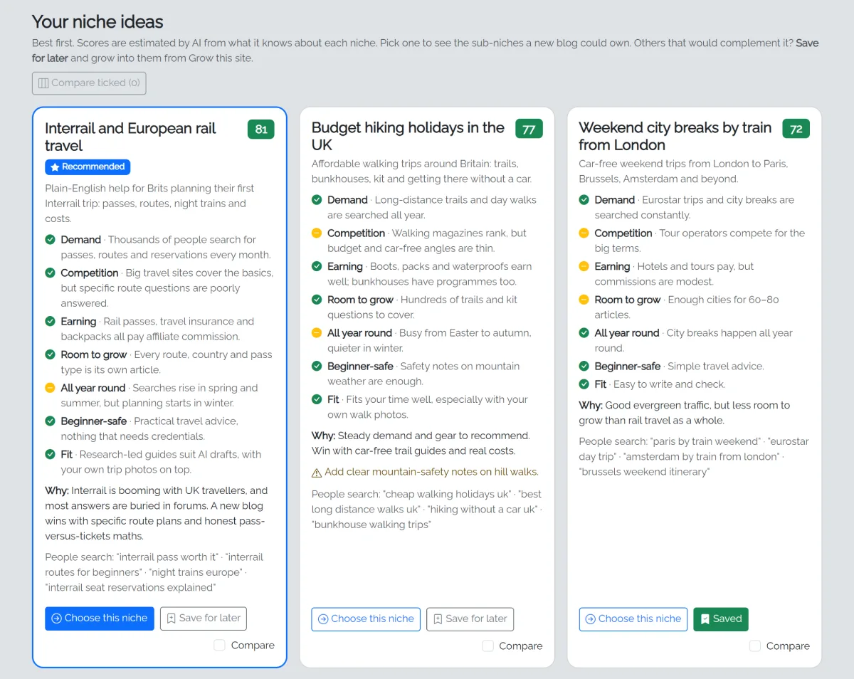Click Interrail Why explanation paragraph
Image resolution: width=854 pixels, height=679 pixels.
(x=157, y=513)
